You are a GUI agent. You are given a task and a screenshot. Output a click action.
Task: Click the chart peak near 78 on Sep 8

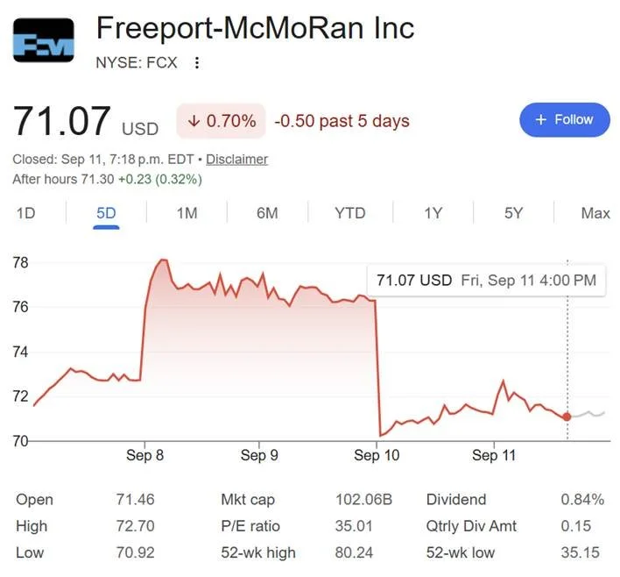pyautogui.click(x=163, y=260)
